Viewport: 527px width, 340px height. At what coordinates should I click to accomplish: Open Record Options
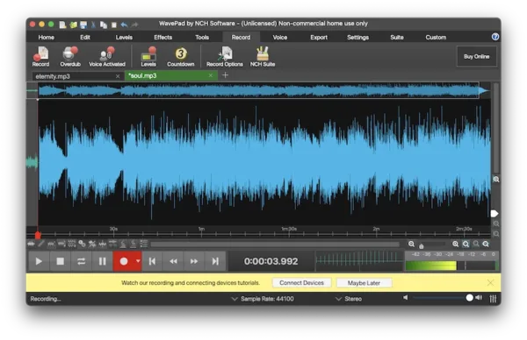click(x=225, y=57)
